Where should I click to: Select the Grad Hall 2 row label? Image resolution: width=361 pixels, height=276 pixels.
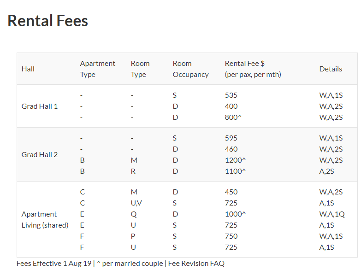(x=40, y=155)
